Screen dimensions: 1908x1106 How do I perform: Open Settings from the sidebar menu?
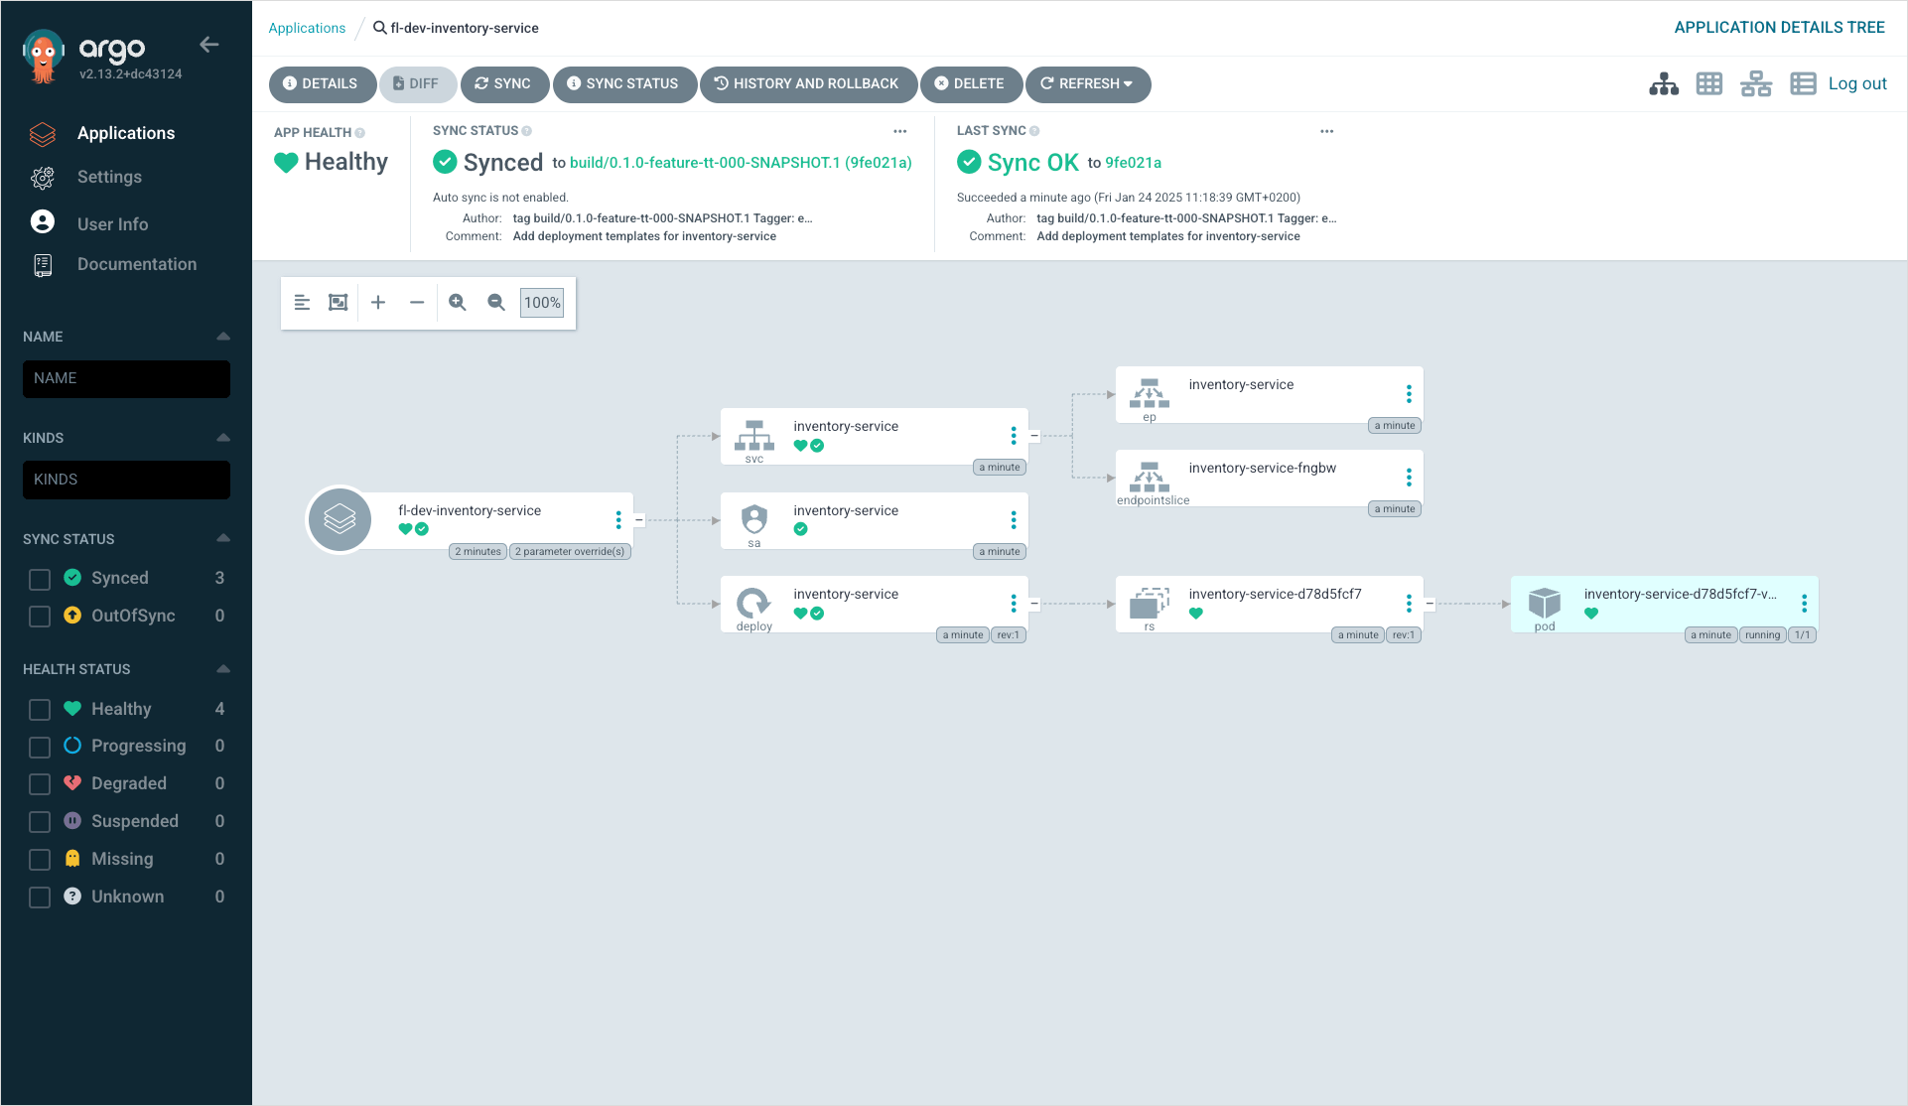109,177
